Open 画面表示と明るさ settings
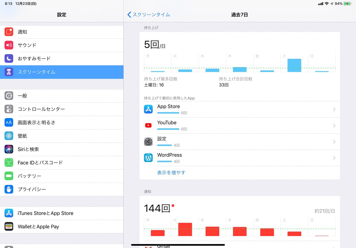The width and height of the screenshot is (356, 248). coord(62,123)
